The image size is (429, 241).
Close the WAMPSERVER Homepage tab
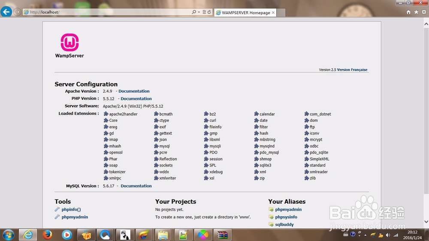pyautogui.click(x=273, y=12)
